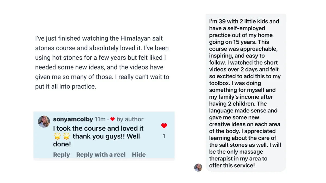Click the second star emoji in the comment
The image size is (326, 183).
coord(66,136)
